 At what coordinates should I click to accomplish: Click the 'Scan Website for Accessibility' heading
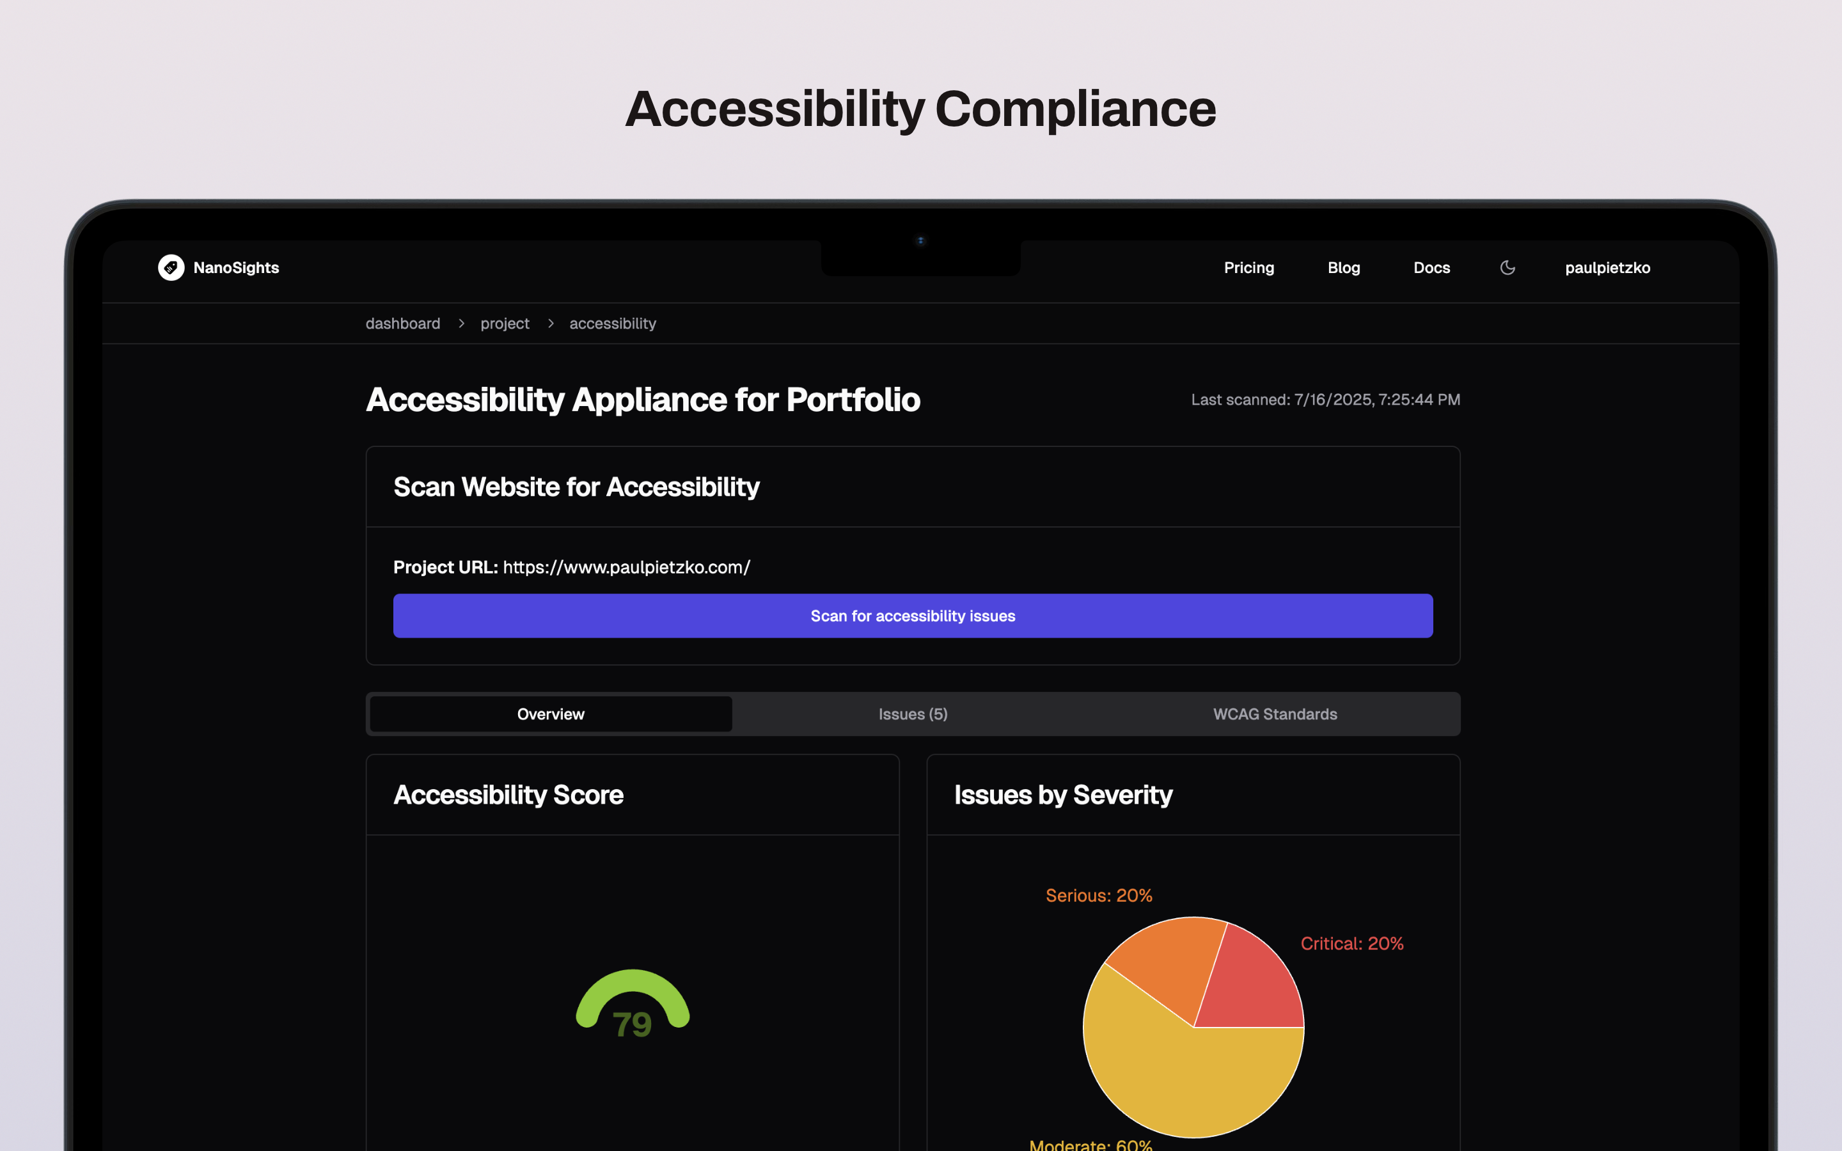tap(576, 487)
